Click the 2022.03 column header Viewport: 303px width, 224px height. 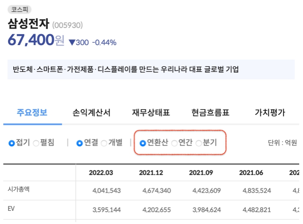coord(101,173)
